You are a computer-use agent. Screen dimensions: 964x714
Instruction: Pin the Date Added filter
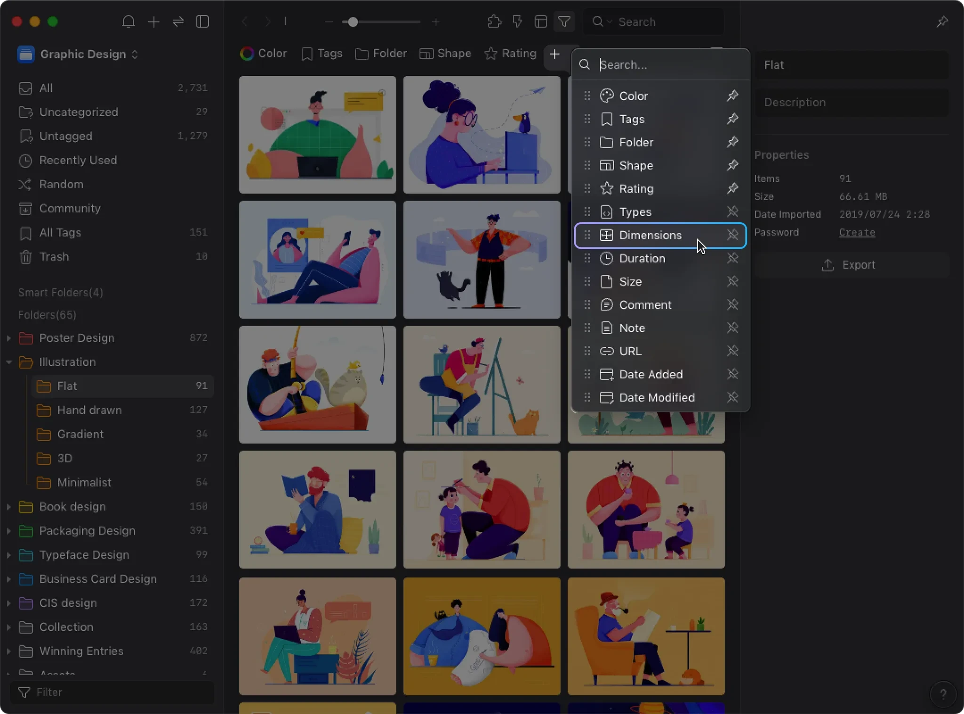[732, 374]
